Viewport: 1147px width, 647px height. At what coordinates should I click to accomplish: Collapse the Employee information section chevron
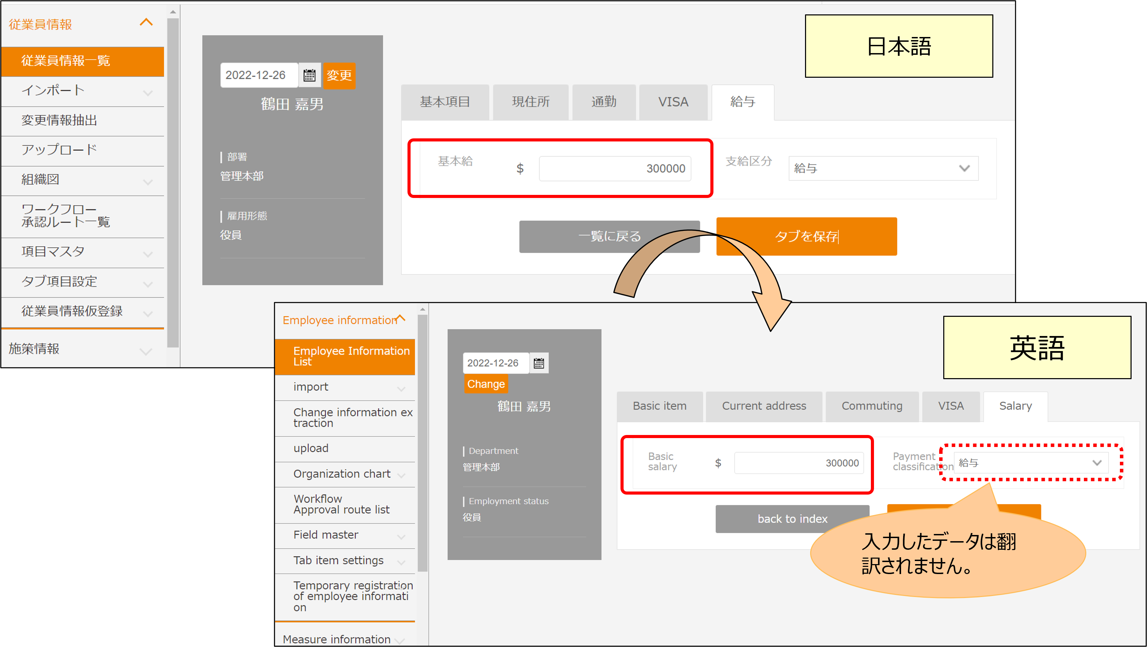400,318
